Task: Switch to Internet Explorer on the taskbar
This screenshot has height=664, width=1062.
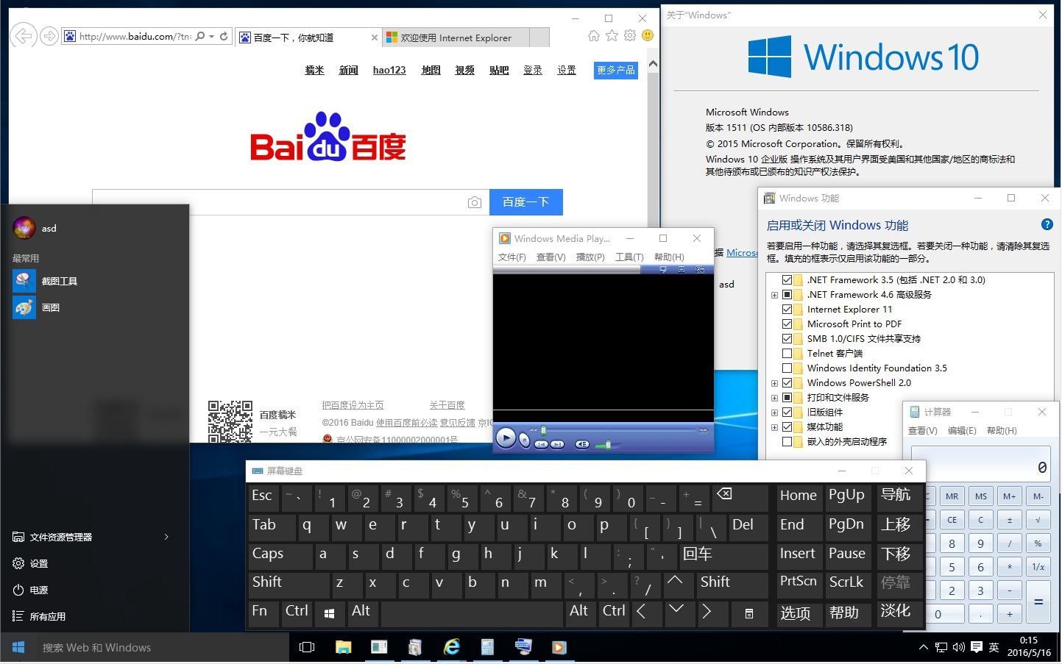Action: pos(451,647)
